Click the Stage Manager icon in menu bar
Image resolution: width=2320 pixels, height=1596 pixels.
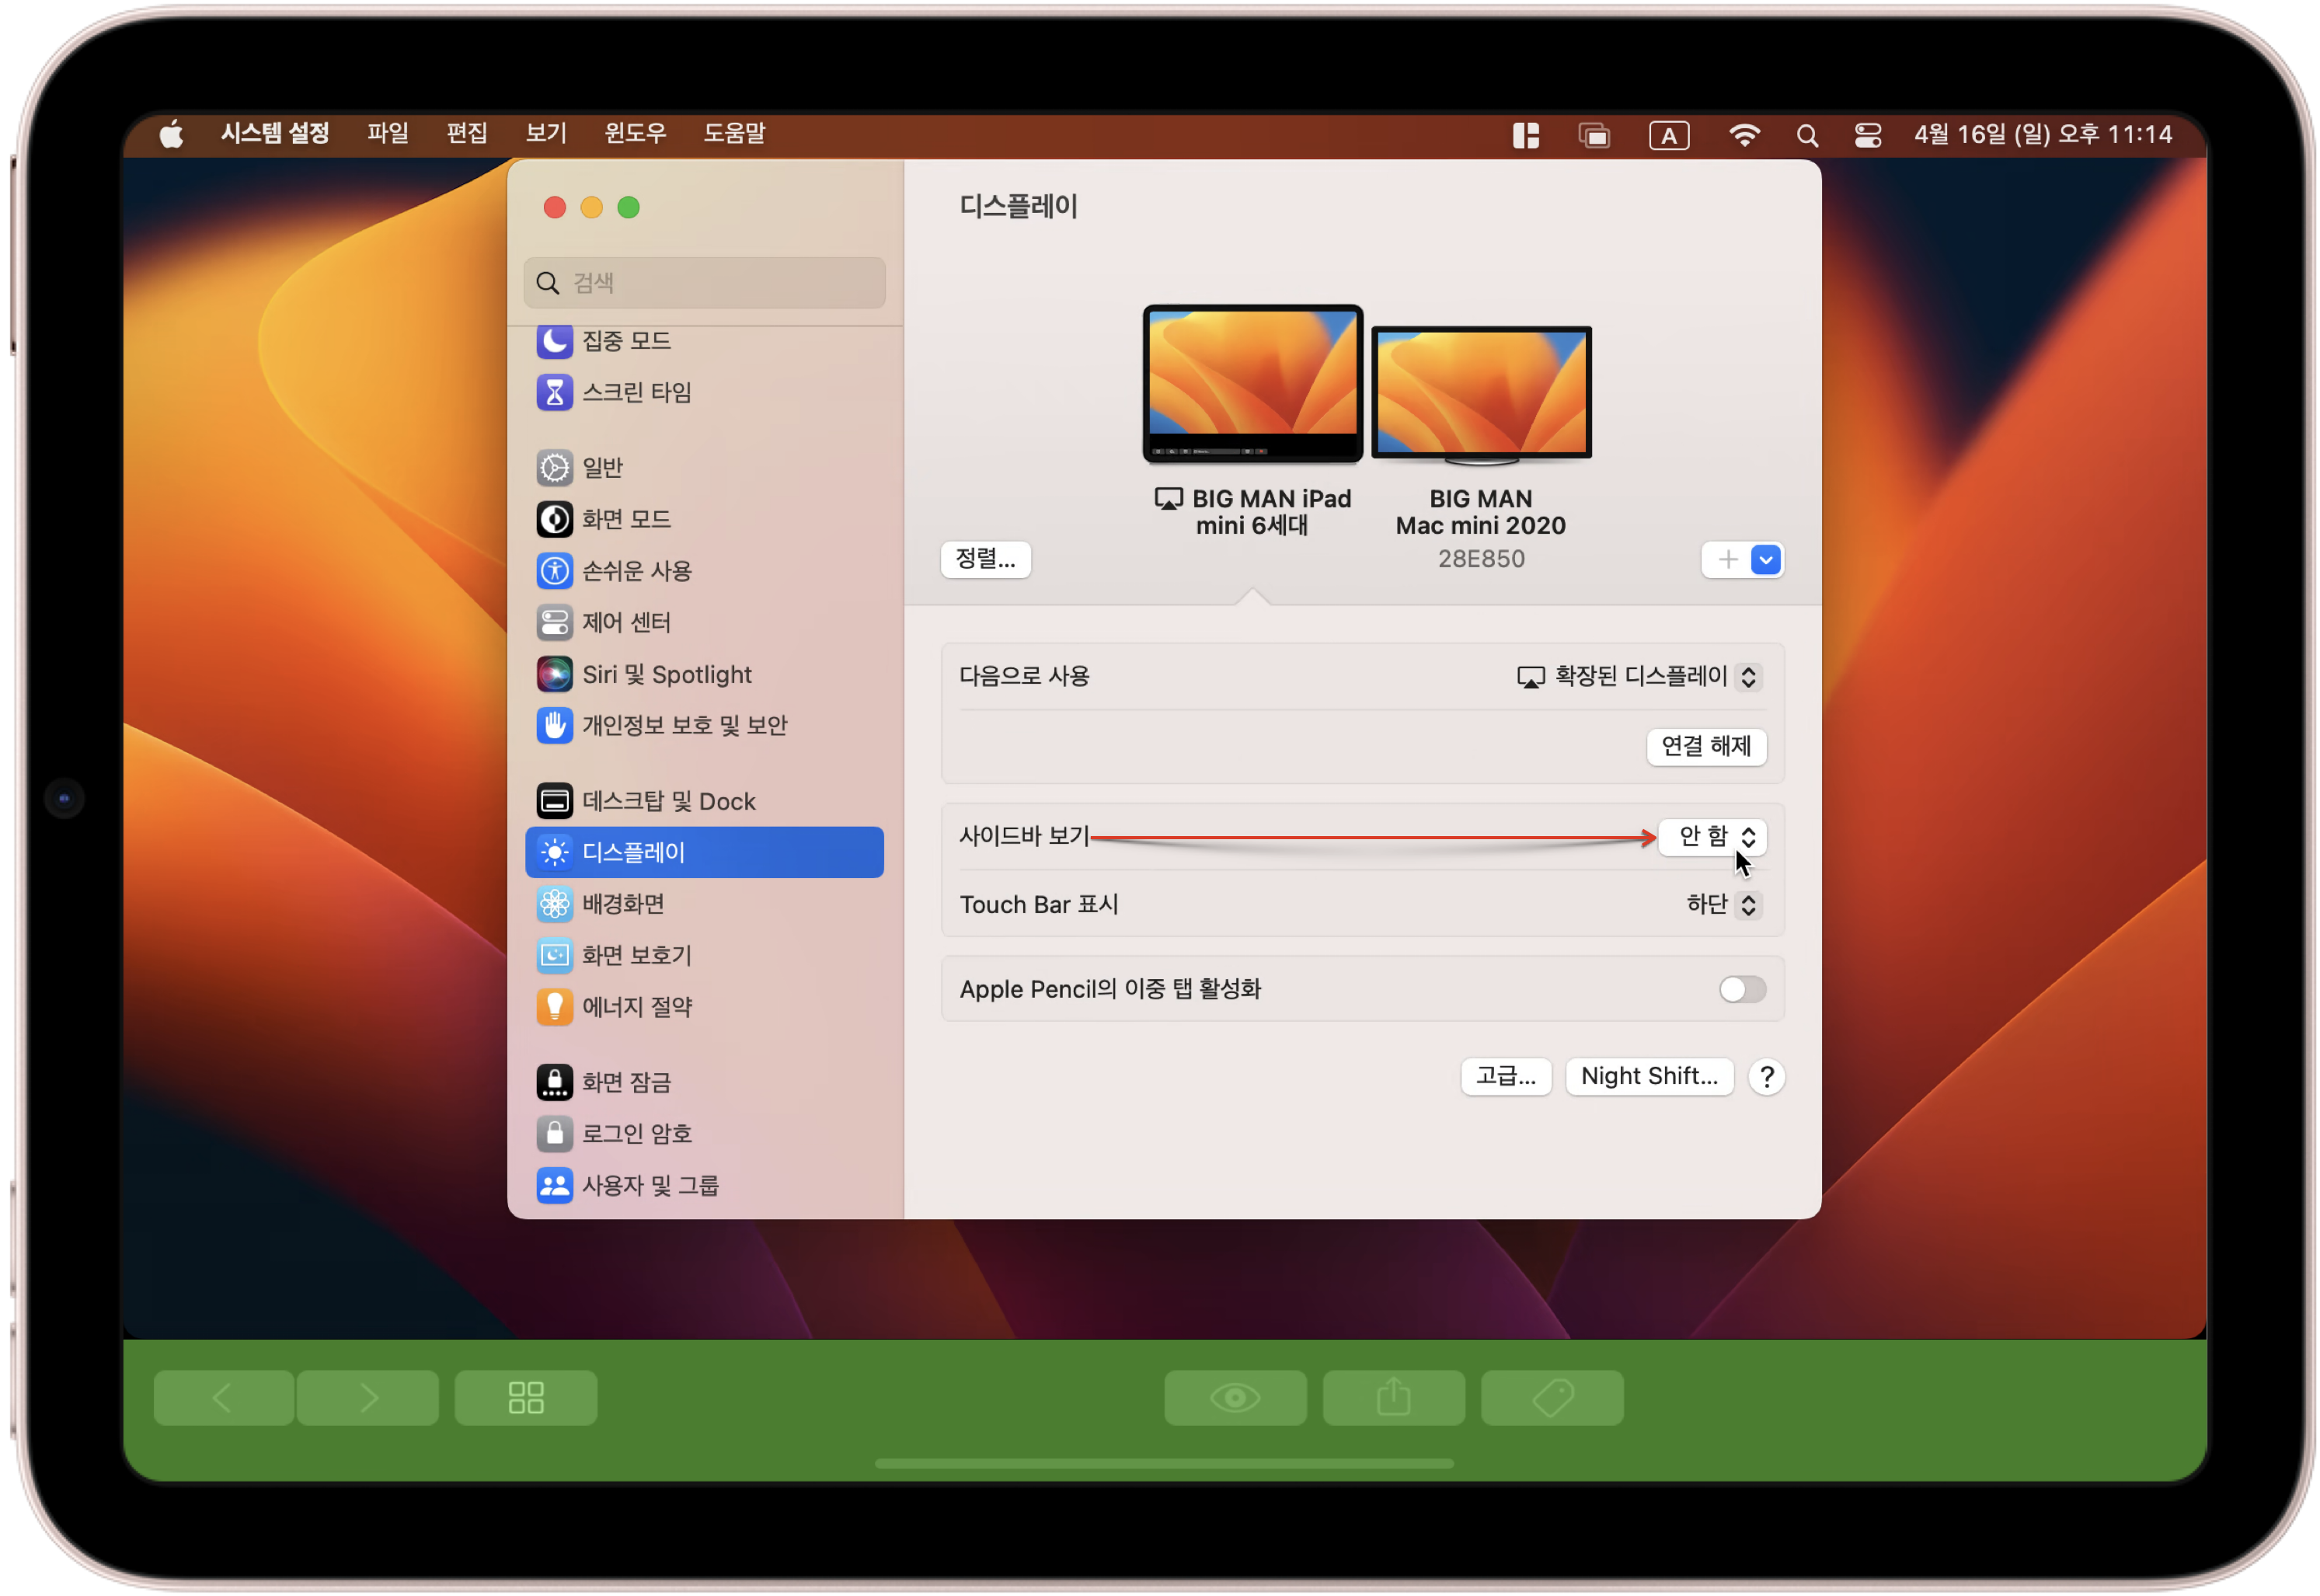[x=1526, y=135]
